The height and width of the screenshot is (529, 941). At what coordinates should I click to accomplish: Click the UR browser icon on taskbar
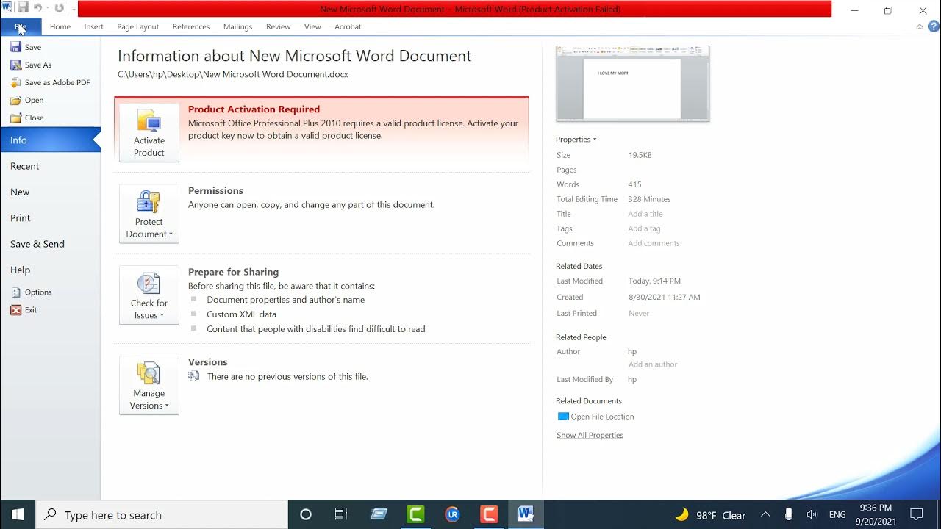pyautogui.click(x=452, y=514)
